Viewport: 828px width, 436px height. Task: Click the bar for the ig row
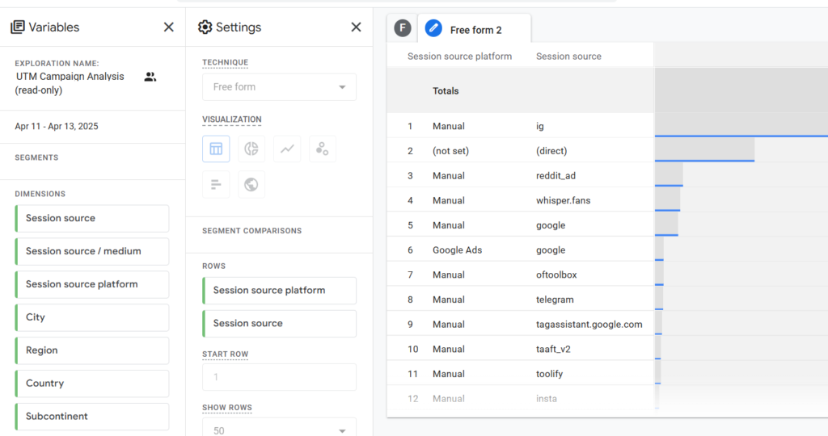click(x=741, y=125)
